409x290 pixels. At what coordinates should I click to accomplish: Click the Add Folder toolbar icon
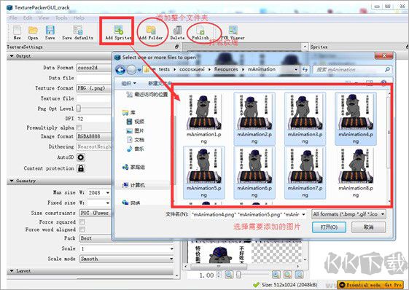click(151, 32)
